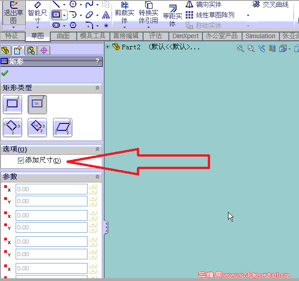Choose Center Rectangle type

tap(37, 105)
